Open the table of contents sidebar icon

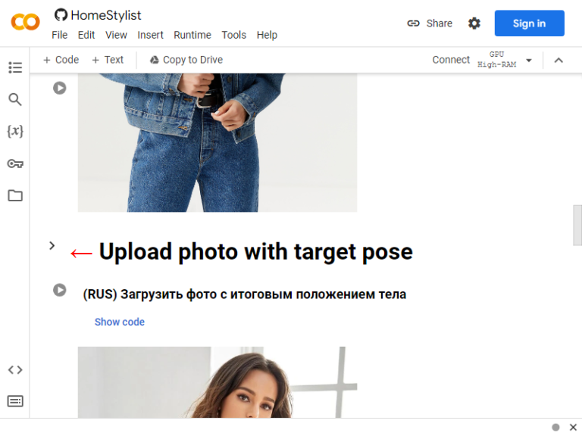[x=15, y=67]
